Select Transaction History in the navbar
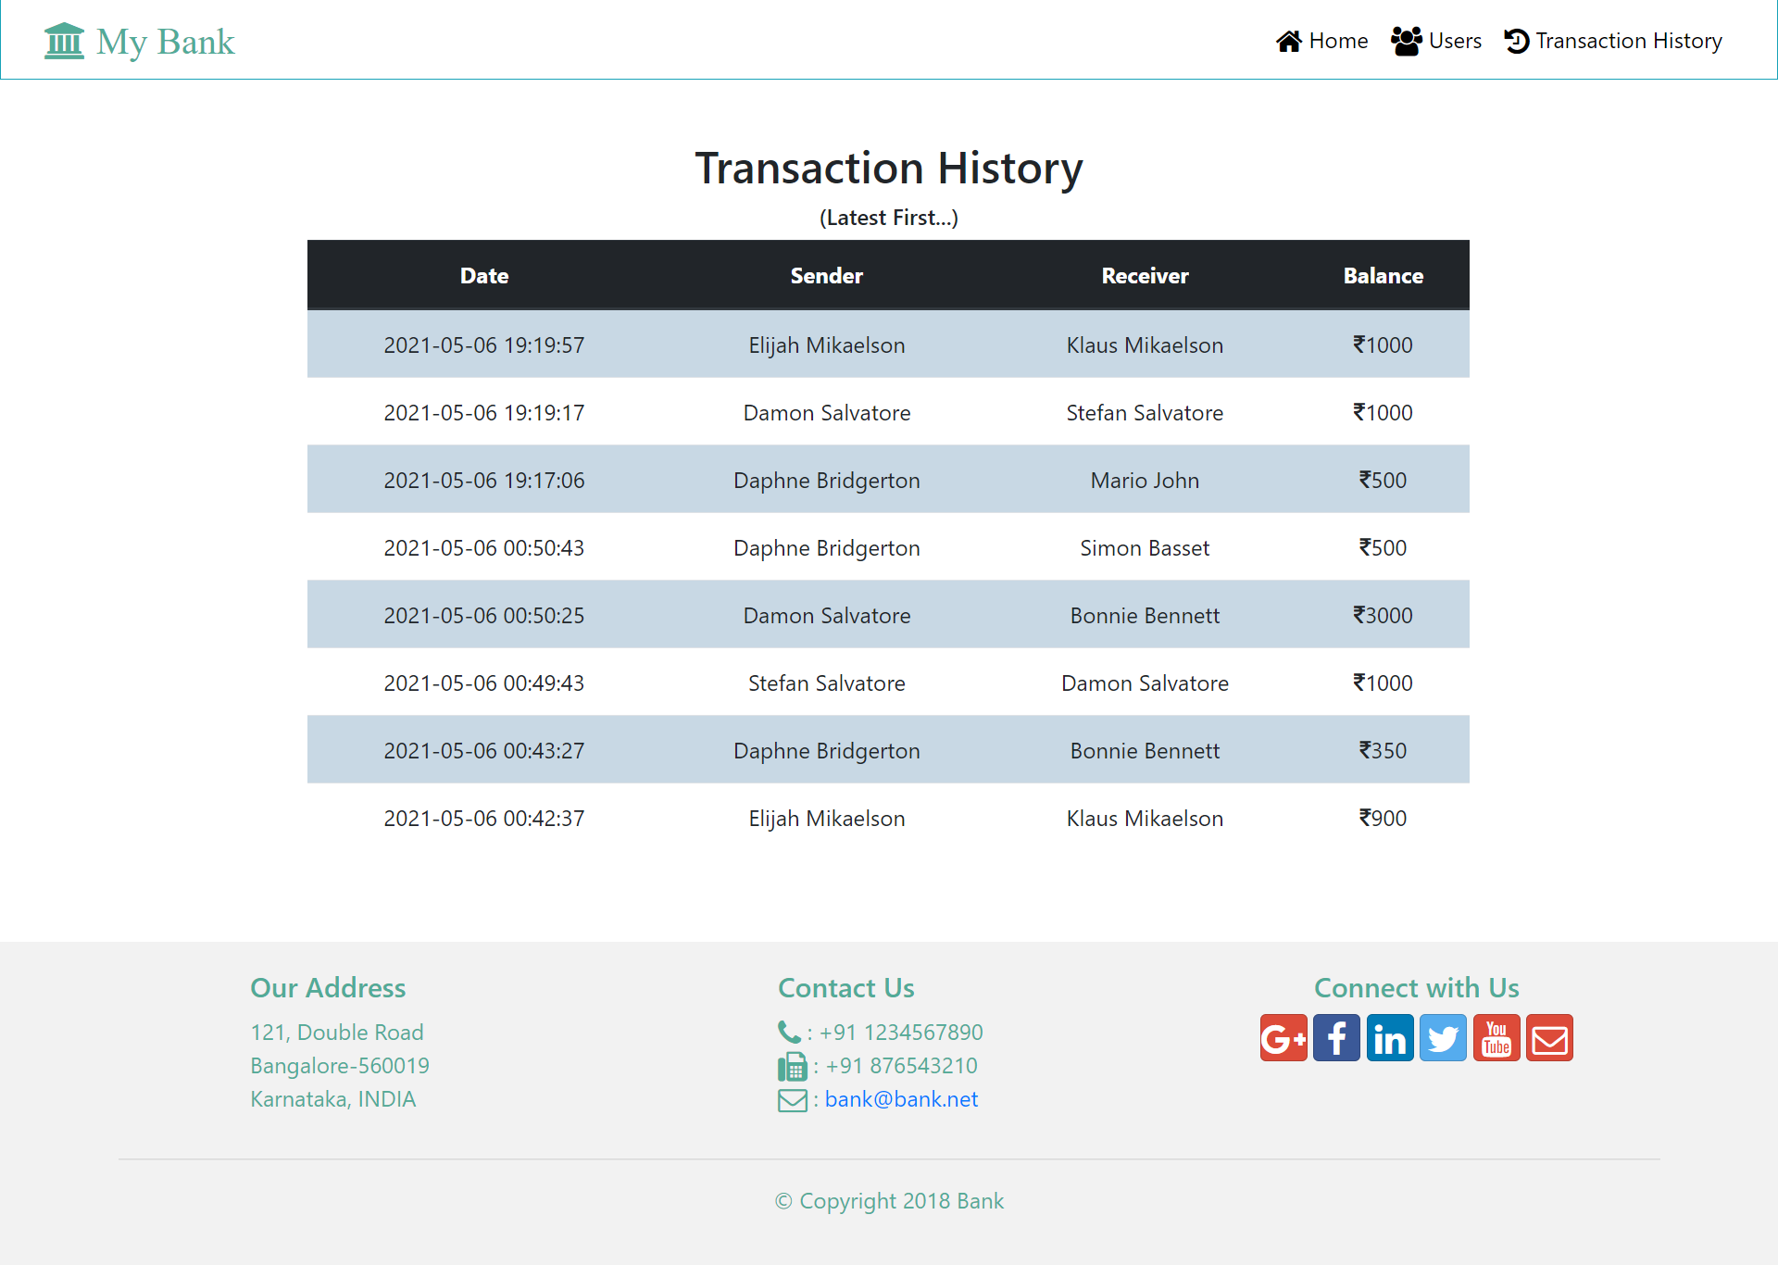Screen dimensions: 1778x1265 click(1628, 41)
